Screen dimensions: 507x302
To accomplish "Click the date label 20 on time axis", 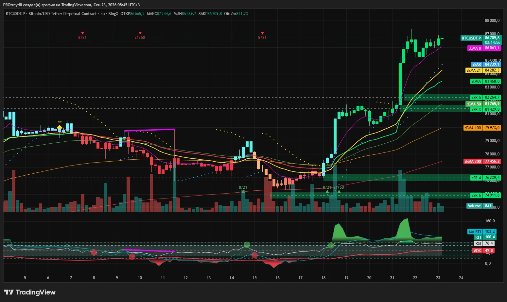I will click(x=369, y=278).
